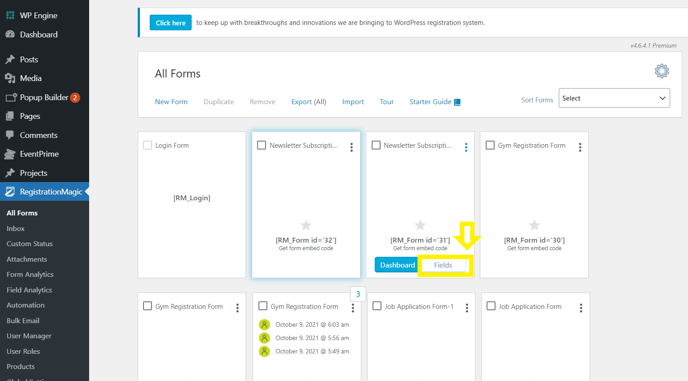Click the EventPrime icon
This screenshot has height=381, width=688.
10,154
